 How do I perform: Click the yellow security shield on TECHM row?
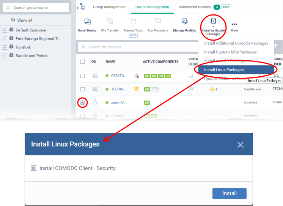137,89
